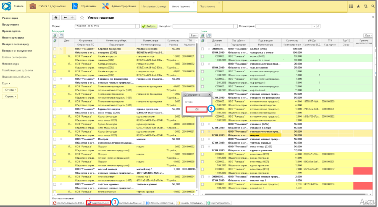This screenshot has width=378, height=207.
Task: Go back with the left arrow
Action: [65, 18]
